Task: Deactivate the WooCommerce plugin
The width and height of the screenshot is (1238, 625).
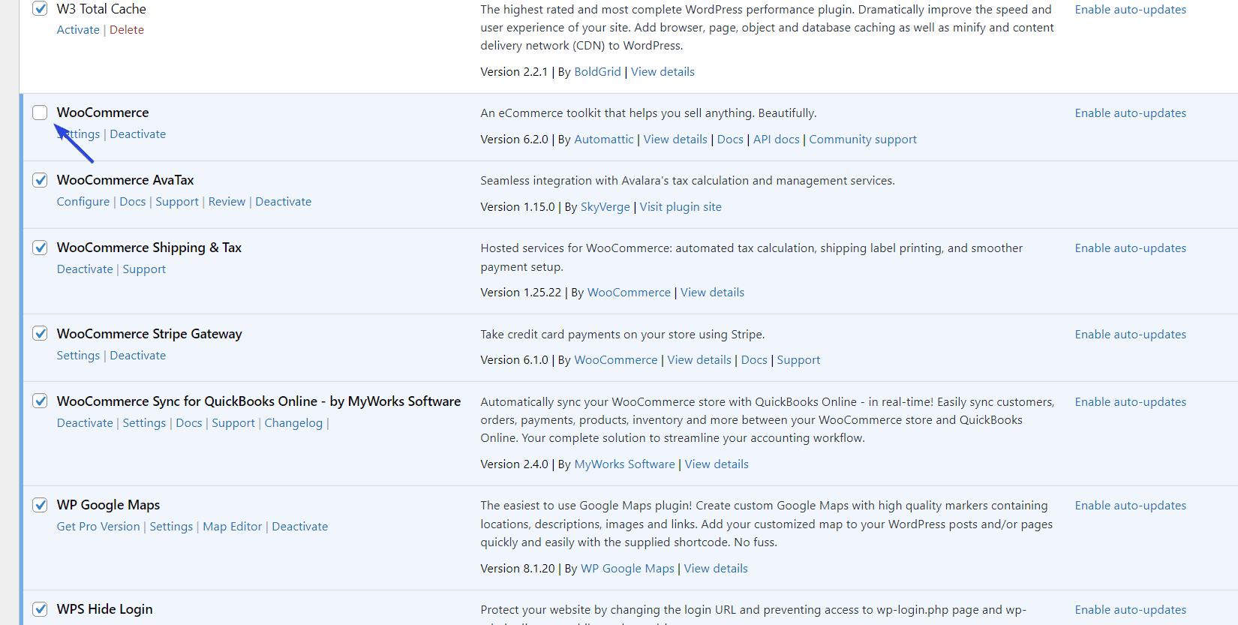Action: click(138, 134)
